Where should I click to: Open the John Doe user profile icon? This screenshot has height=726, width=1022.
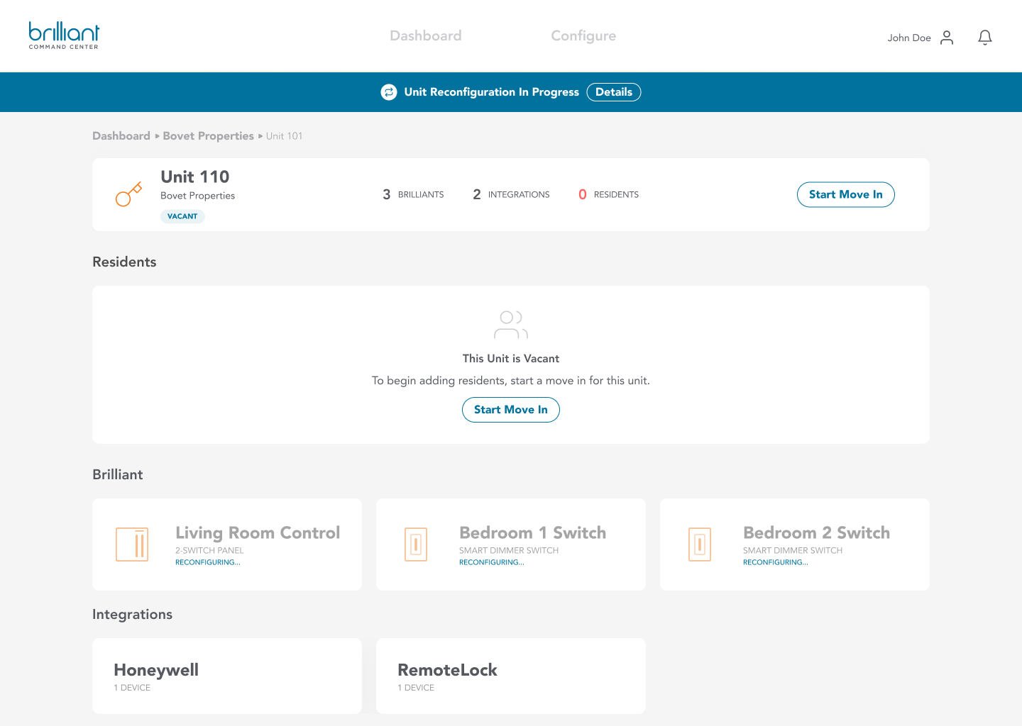click(x=947, y=38)
